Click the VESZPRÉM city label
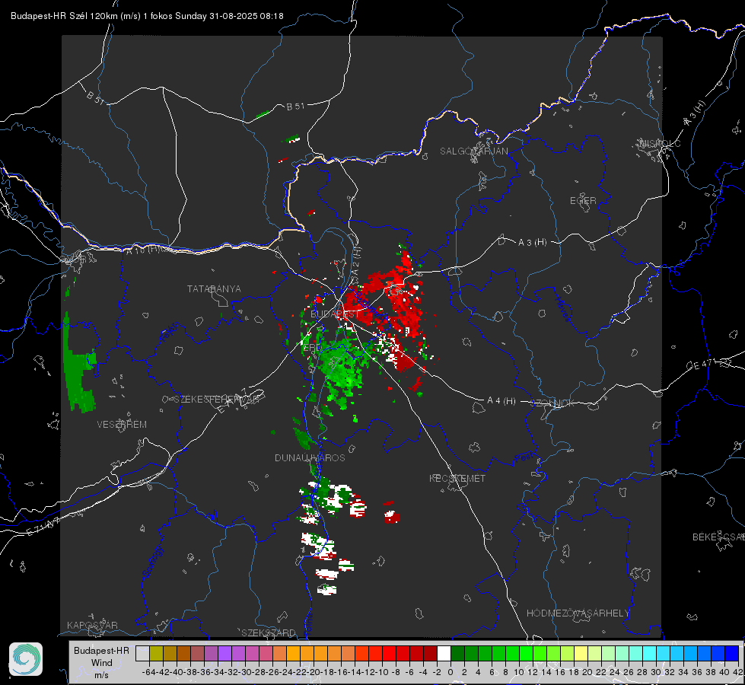This screenshot has width=745, height=685. click(122, 425)
